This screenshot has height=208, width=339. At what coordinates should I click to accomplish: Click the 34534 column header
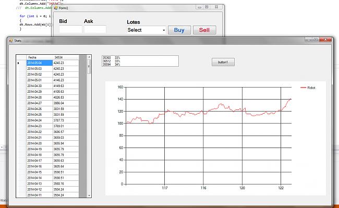[x=66, y=57]
